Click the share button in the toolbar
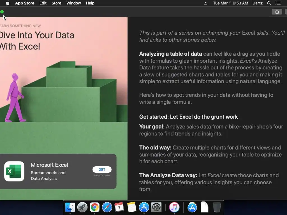Image resolution: width=287 pixels, height=215 pixels. pyautogui.click(x=277, y=12)
